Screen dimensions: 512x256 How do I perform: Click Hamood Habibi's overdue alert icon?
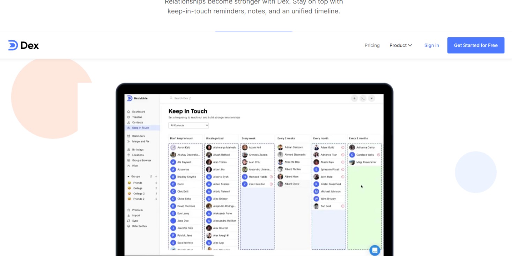tap(271, 177)
